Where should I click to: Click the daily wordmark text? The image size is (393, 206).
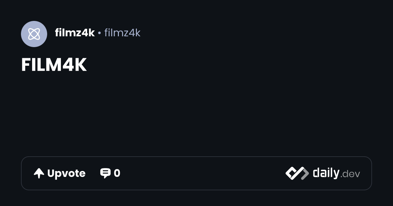click(326, 173)
